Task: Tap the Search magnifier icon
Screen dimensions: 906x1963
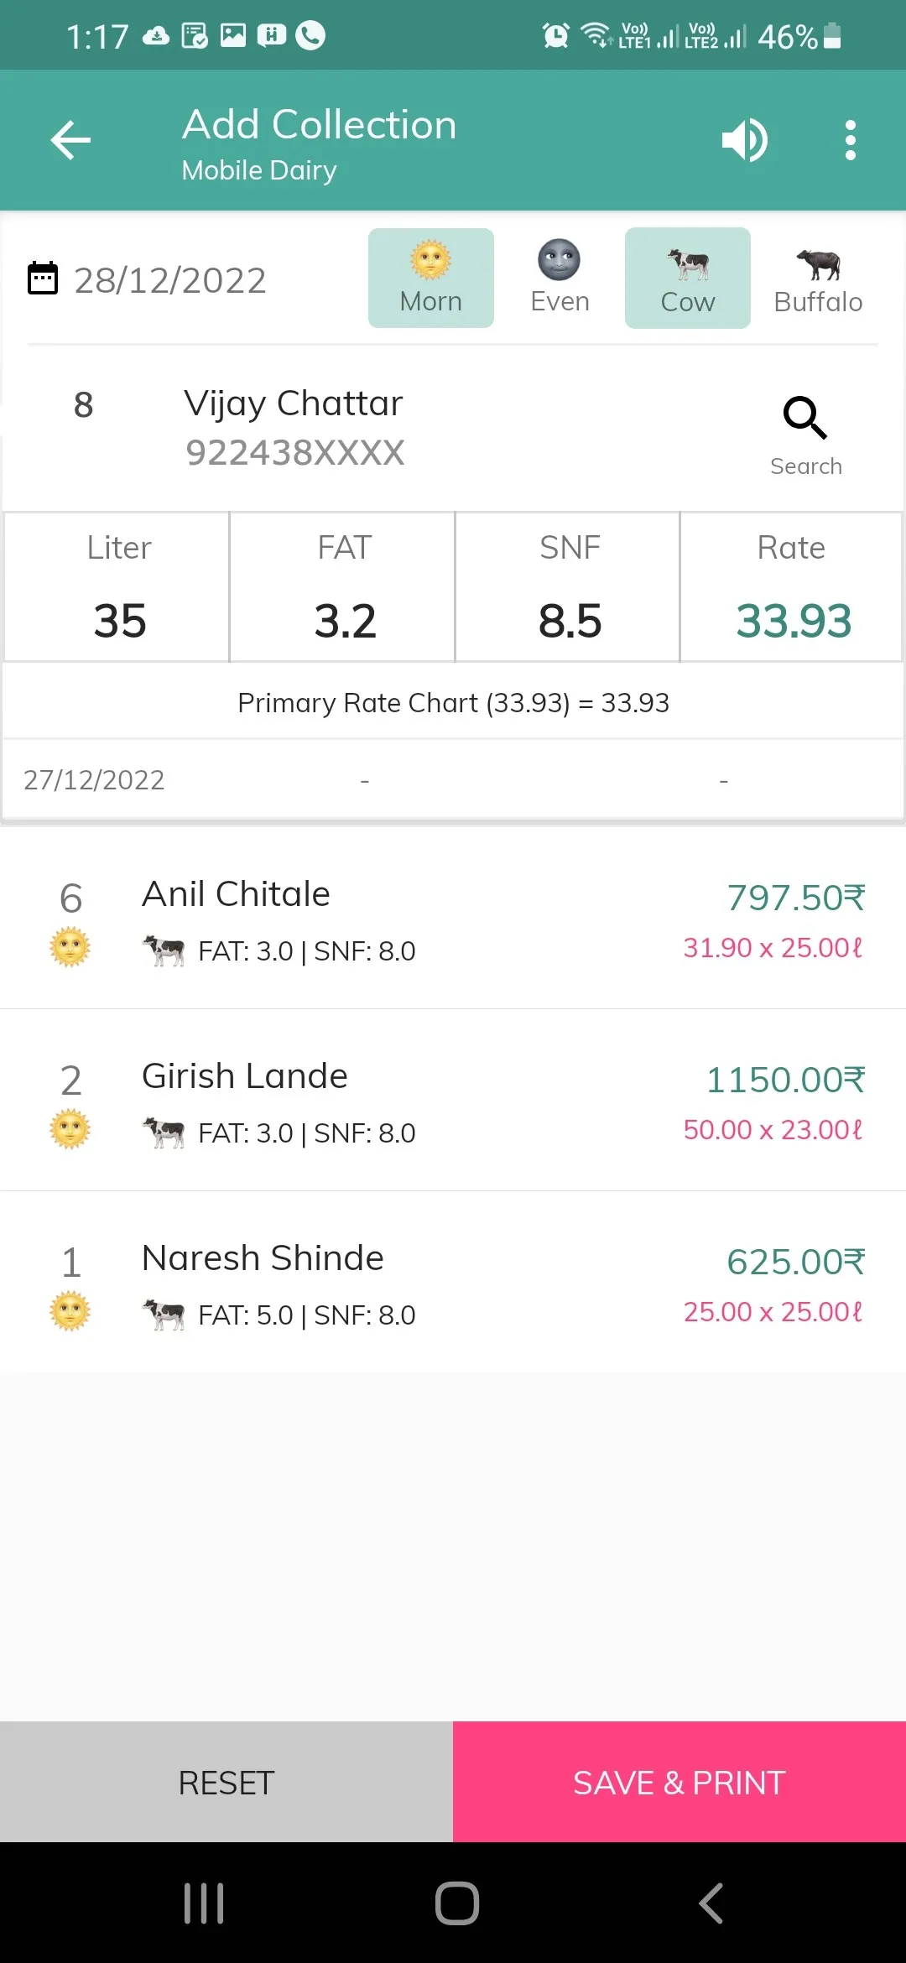Action: pos(805,418)
